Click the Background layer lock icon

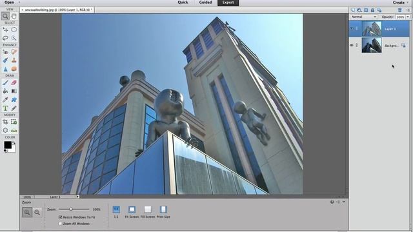click(403, 45)
